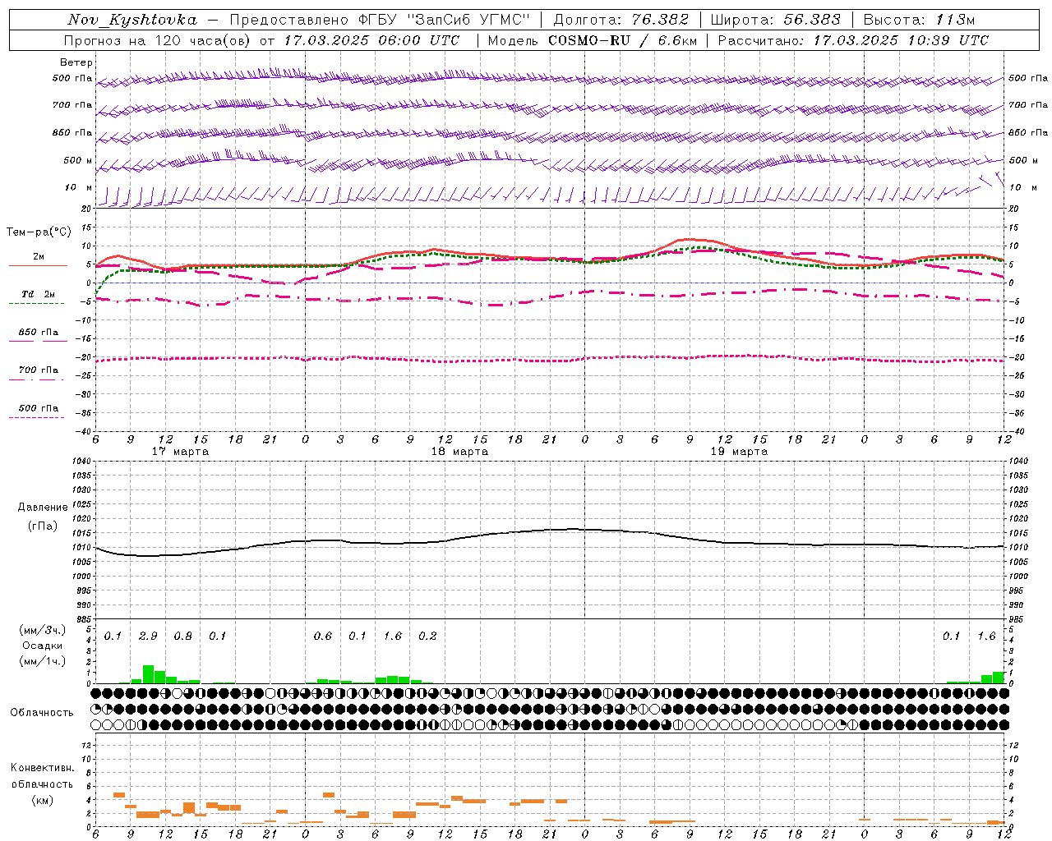Screen dimensions: 1052x841
Task: Select the 'Модель COSMO-RU / 6.6км' model label
Action: click(593, 40)
